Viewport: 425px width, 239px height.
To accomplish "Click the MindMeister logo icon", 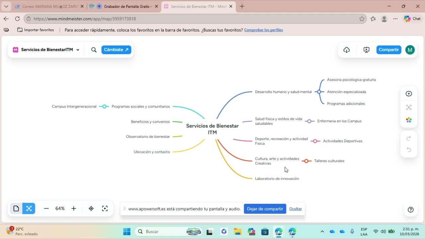I will coord(15,50).
